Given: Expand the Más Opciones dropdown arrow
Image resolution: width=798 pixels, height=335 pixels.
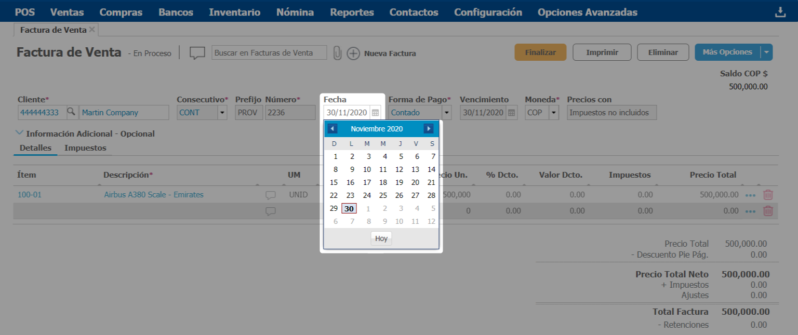Looking at the screenshot, I should pyautogui.click(x=767, y=52).
